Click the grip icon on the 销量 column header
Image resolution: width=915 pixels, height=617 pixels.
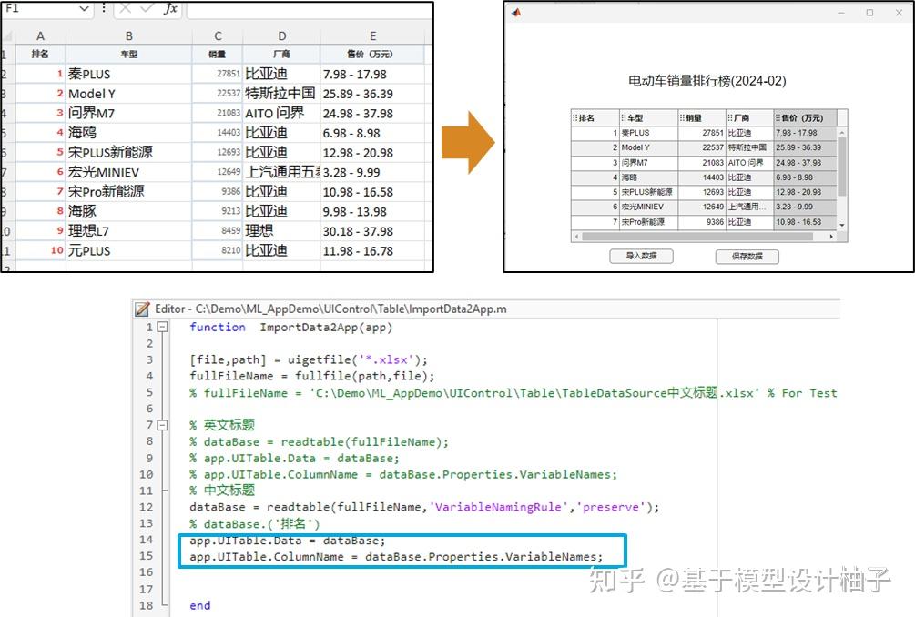click(681, 116)
